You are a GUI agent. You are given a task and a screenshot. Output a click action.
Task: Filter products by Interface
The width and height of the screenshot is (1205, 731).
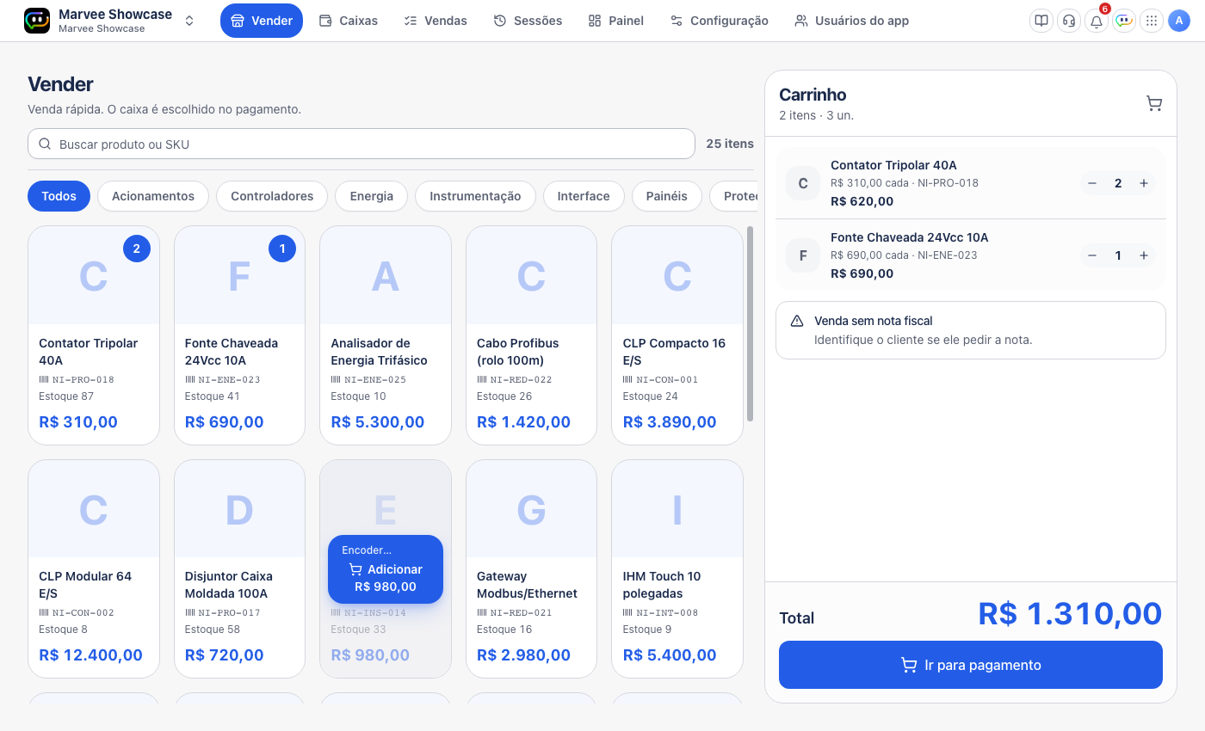click(584, 196)
